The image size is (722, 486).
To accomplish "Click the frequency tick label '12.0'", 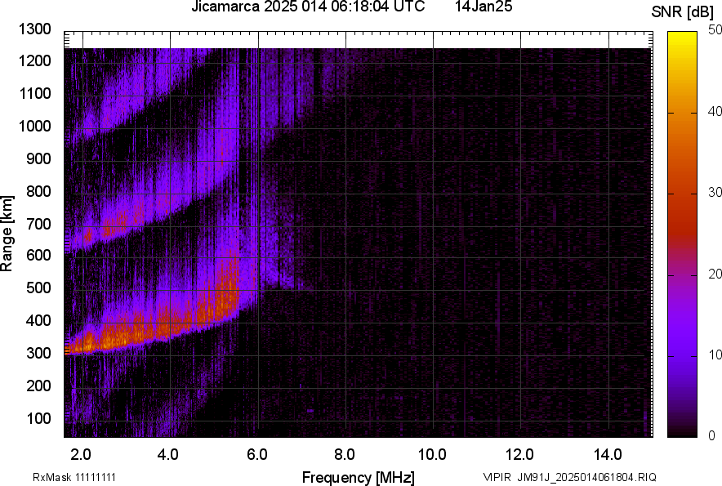I will point(520,455).
